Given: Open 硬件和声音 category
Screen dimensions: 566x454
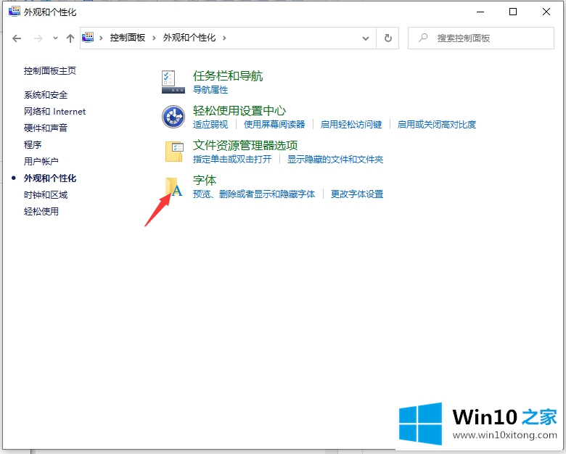Looking at the screenshot, I should pos(46,128).
